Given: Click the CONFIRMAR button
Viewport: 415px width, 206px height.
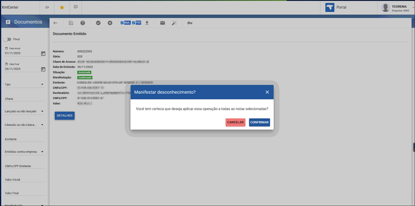Looking at the screenshot, I should coord(259,122).
